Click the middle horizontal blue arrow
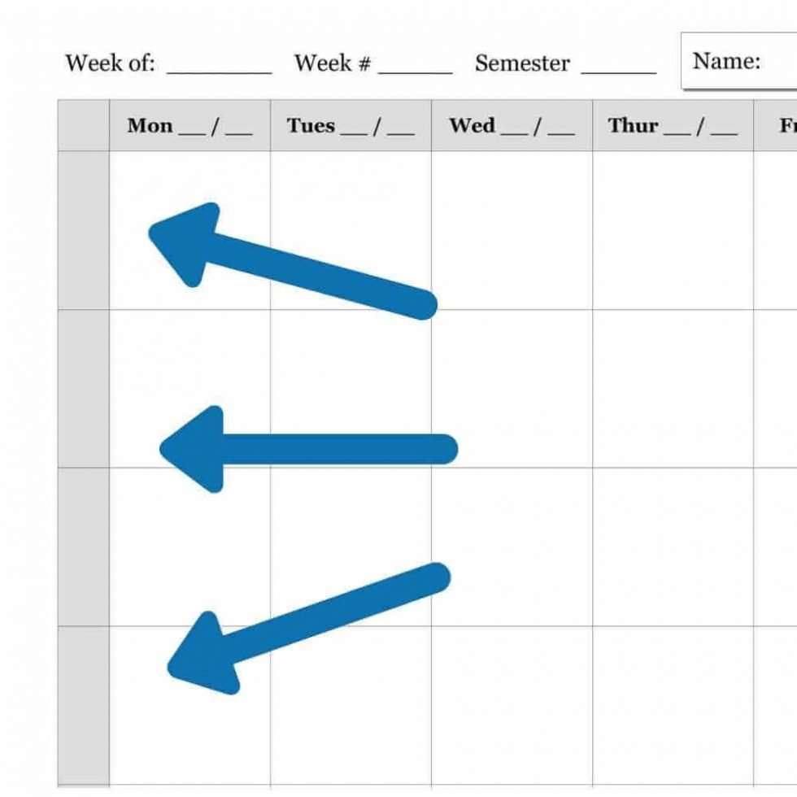Viewport: 797px width, 797px height. (309, 449)
